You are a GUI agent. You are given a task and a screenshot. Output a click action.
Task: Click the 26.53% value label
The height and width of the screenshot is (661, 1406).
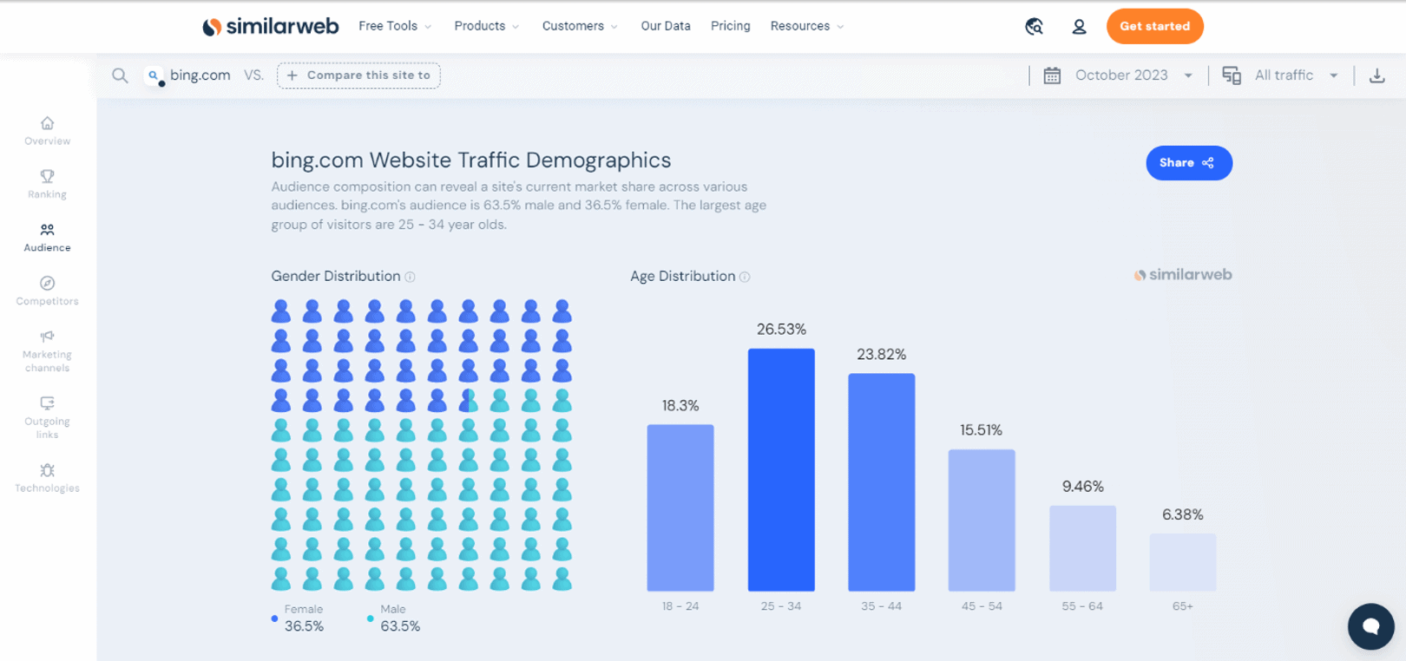click(x=781, y=330)
